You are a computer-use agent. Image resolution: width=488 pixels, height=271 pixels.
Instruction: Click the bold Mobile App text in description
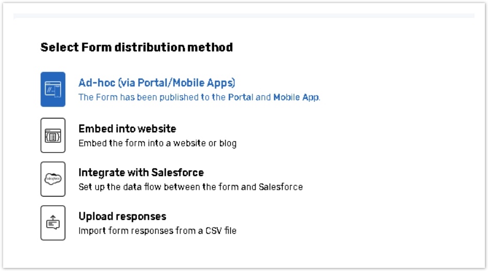296,97
